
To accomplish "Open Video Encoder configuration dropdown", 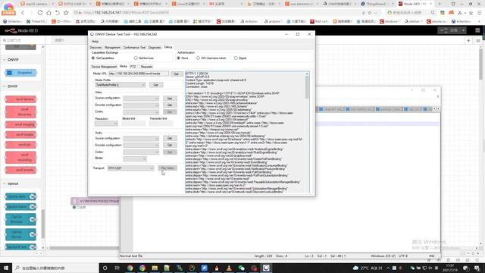I will pos(141,105).
